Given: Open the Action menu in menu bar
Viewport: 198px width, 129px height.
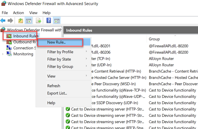Looking at the screenshot, I should (x=18, y=13).
